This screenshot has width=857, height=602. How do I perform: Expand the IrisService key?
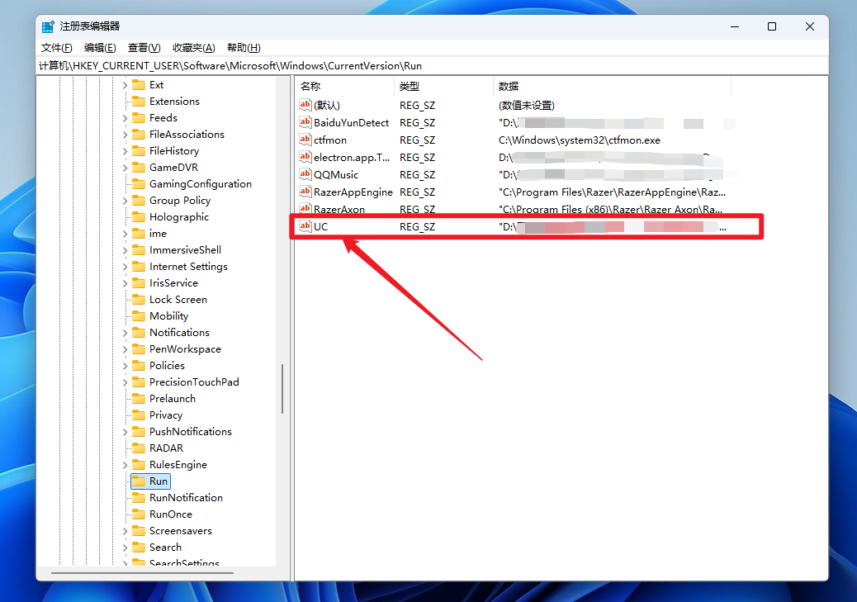125,283
